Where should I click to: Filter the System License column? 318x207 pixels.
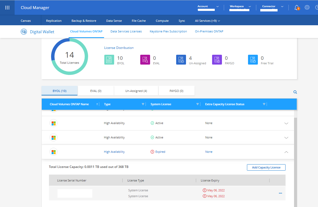point(197,104)
